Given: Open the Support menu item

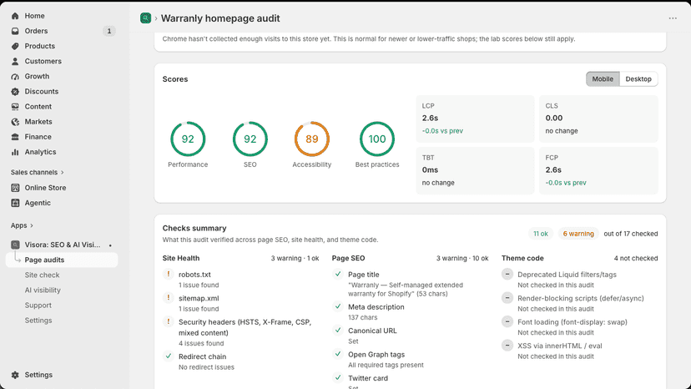Looking at the screenshot, I should 38,306.
